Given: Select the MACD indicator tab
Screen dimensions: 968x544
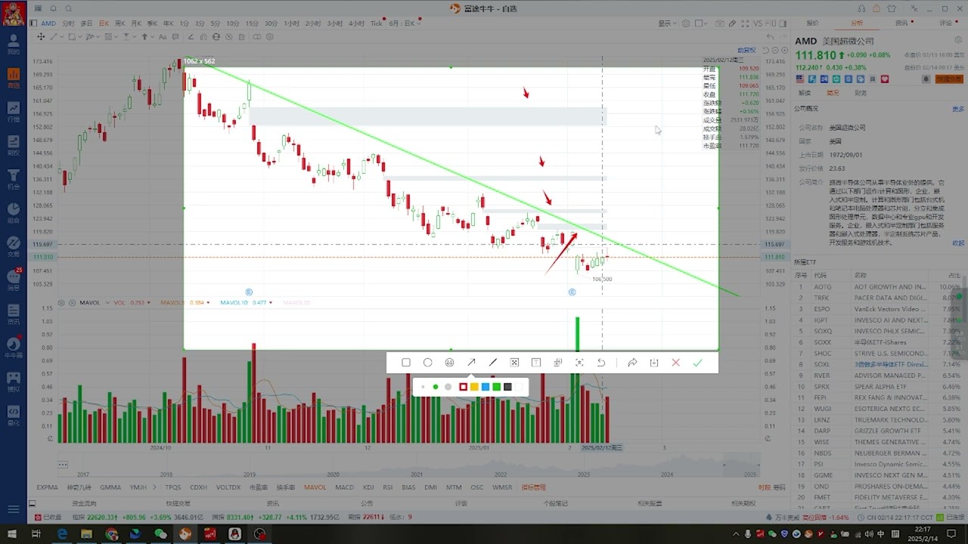Looking at the screenshot, I should point(344,487).
